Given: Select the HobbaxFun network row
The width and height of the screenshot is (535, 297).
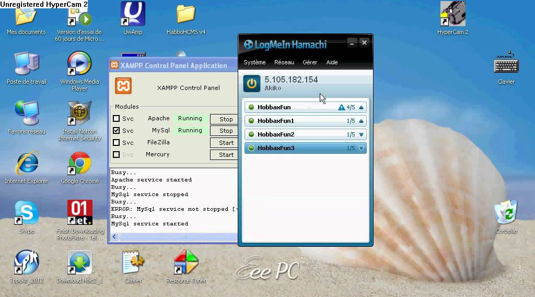Looking at the screenshot, I should 305,107.
